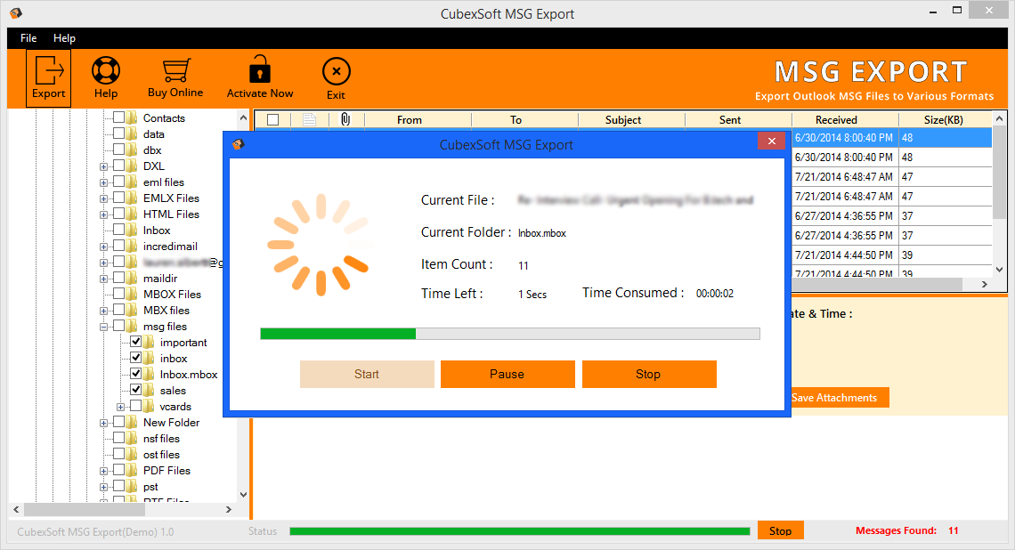Screen dimensions: 1015x550
Task: Click the dialog export progress bar
Action: click(510, 334)
